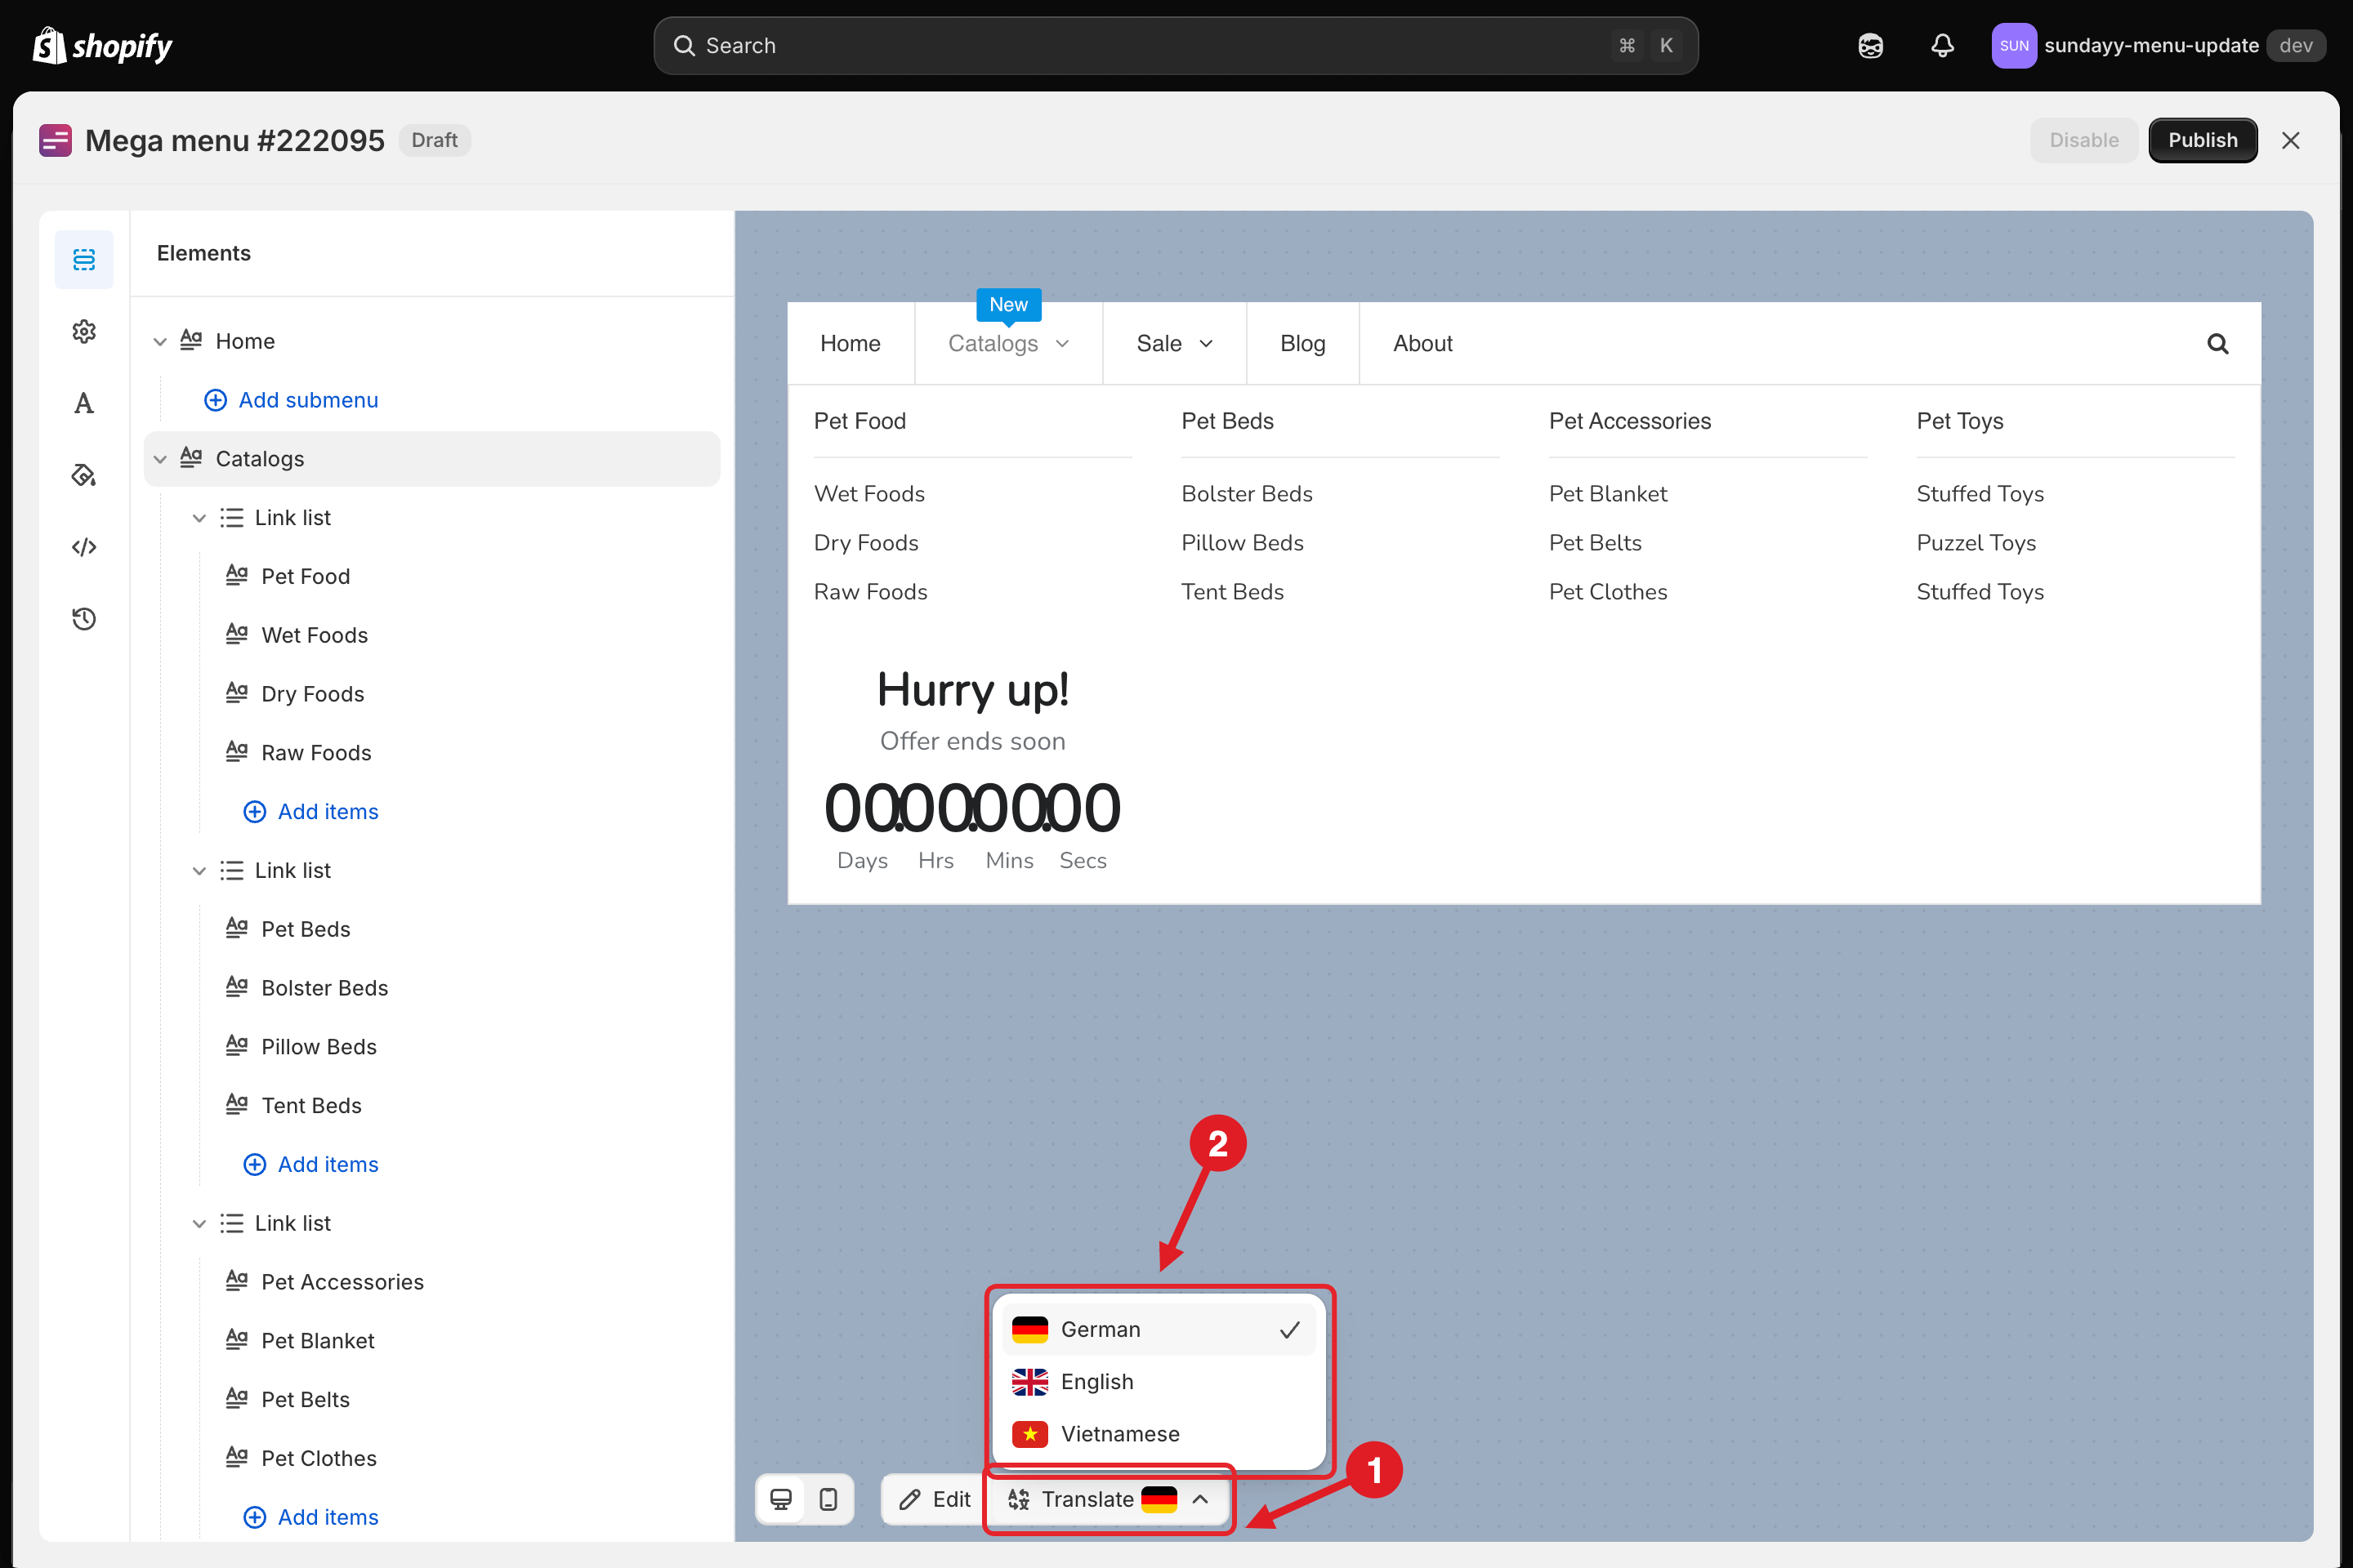This screenshot has height=1568, width=2353.
Task: Collapse the Link list containing Pet Food
Action: pyautogui.click(x=199, y=518)
